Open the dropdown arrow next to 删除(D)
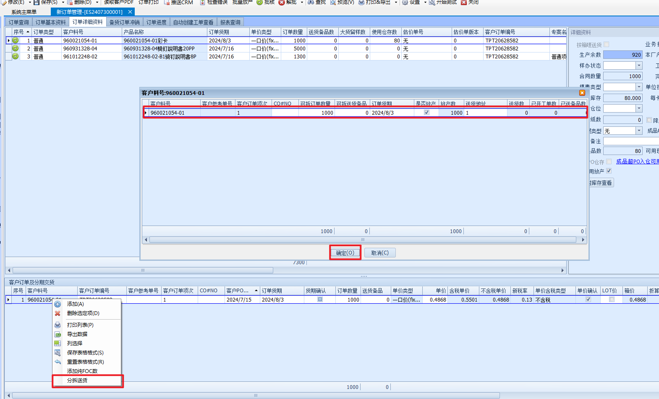The image size is (659, 399). point(97,2)
